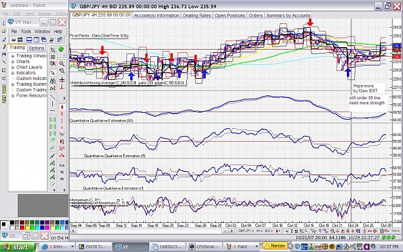
Task: Select the green vertical lines tool
Action: [x=53, y=126]
